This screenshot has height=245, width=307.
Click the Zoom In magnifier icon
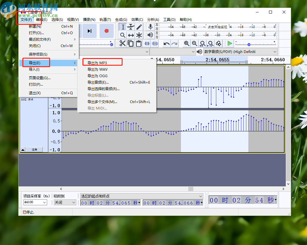(186, 44)
